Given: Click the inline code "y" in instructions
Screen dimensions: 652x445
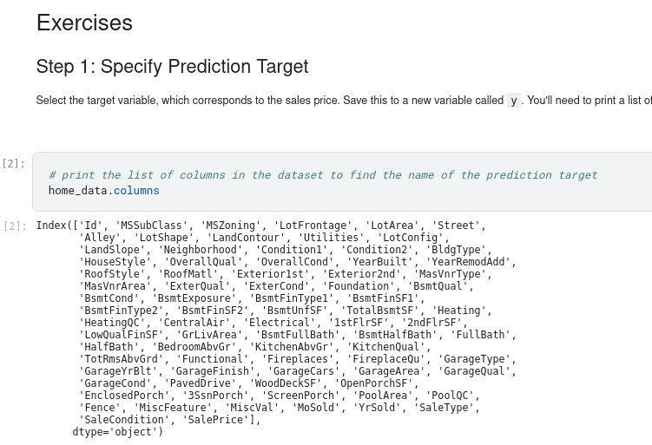Looking at the screenshot, I should (x=513, y=101).
